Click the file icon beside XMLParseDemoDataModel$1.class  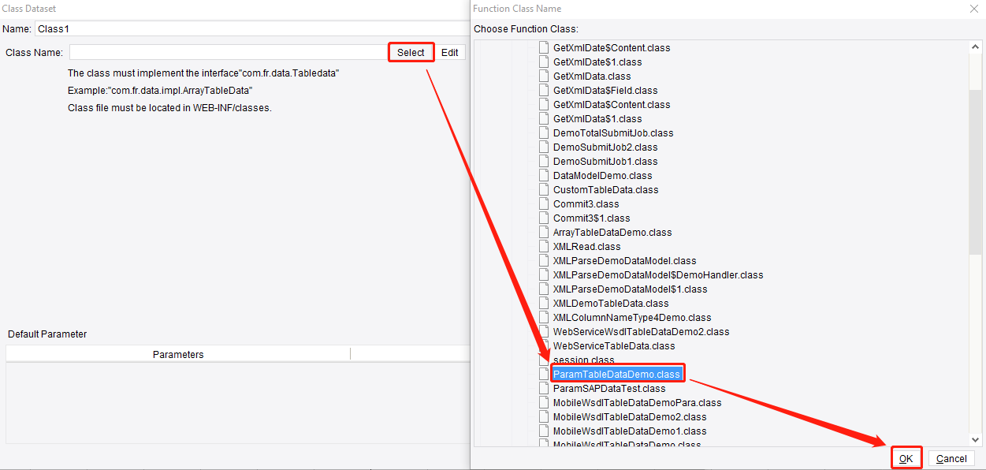543,289
